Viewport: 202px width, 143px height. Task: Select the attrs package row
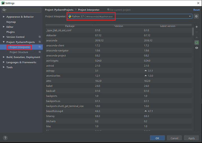click(119, 81)
